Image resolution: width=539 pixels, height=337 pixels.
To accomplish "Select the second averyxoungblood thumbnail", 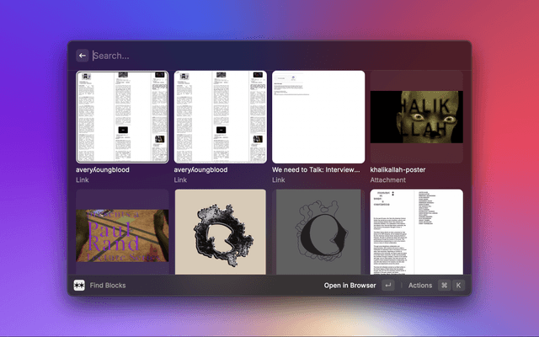I will [220, 116].
